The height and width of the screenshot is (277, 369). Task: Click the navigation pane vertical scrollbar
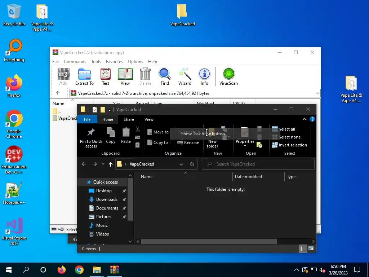pyautogui.click(x=130, y=199)
